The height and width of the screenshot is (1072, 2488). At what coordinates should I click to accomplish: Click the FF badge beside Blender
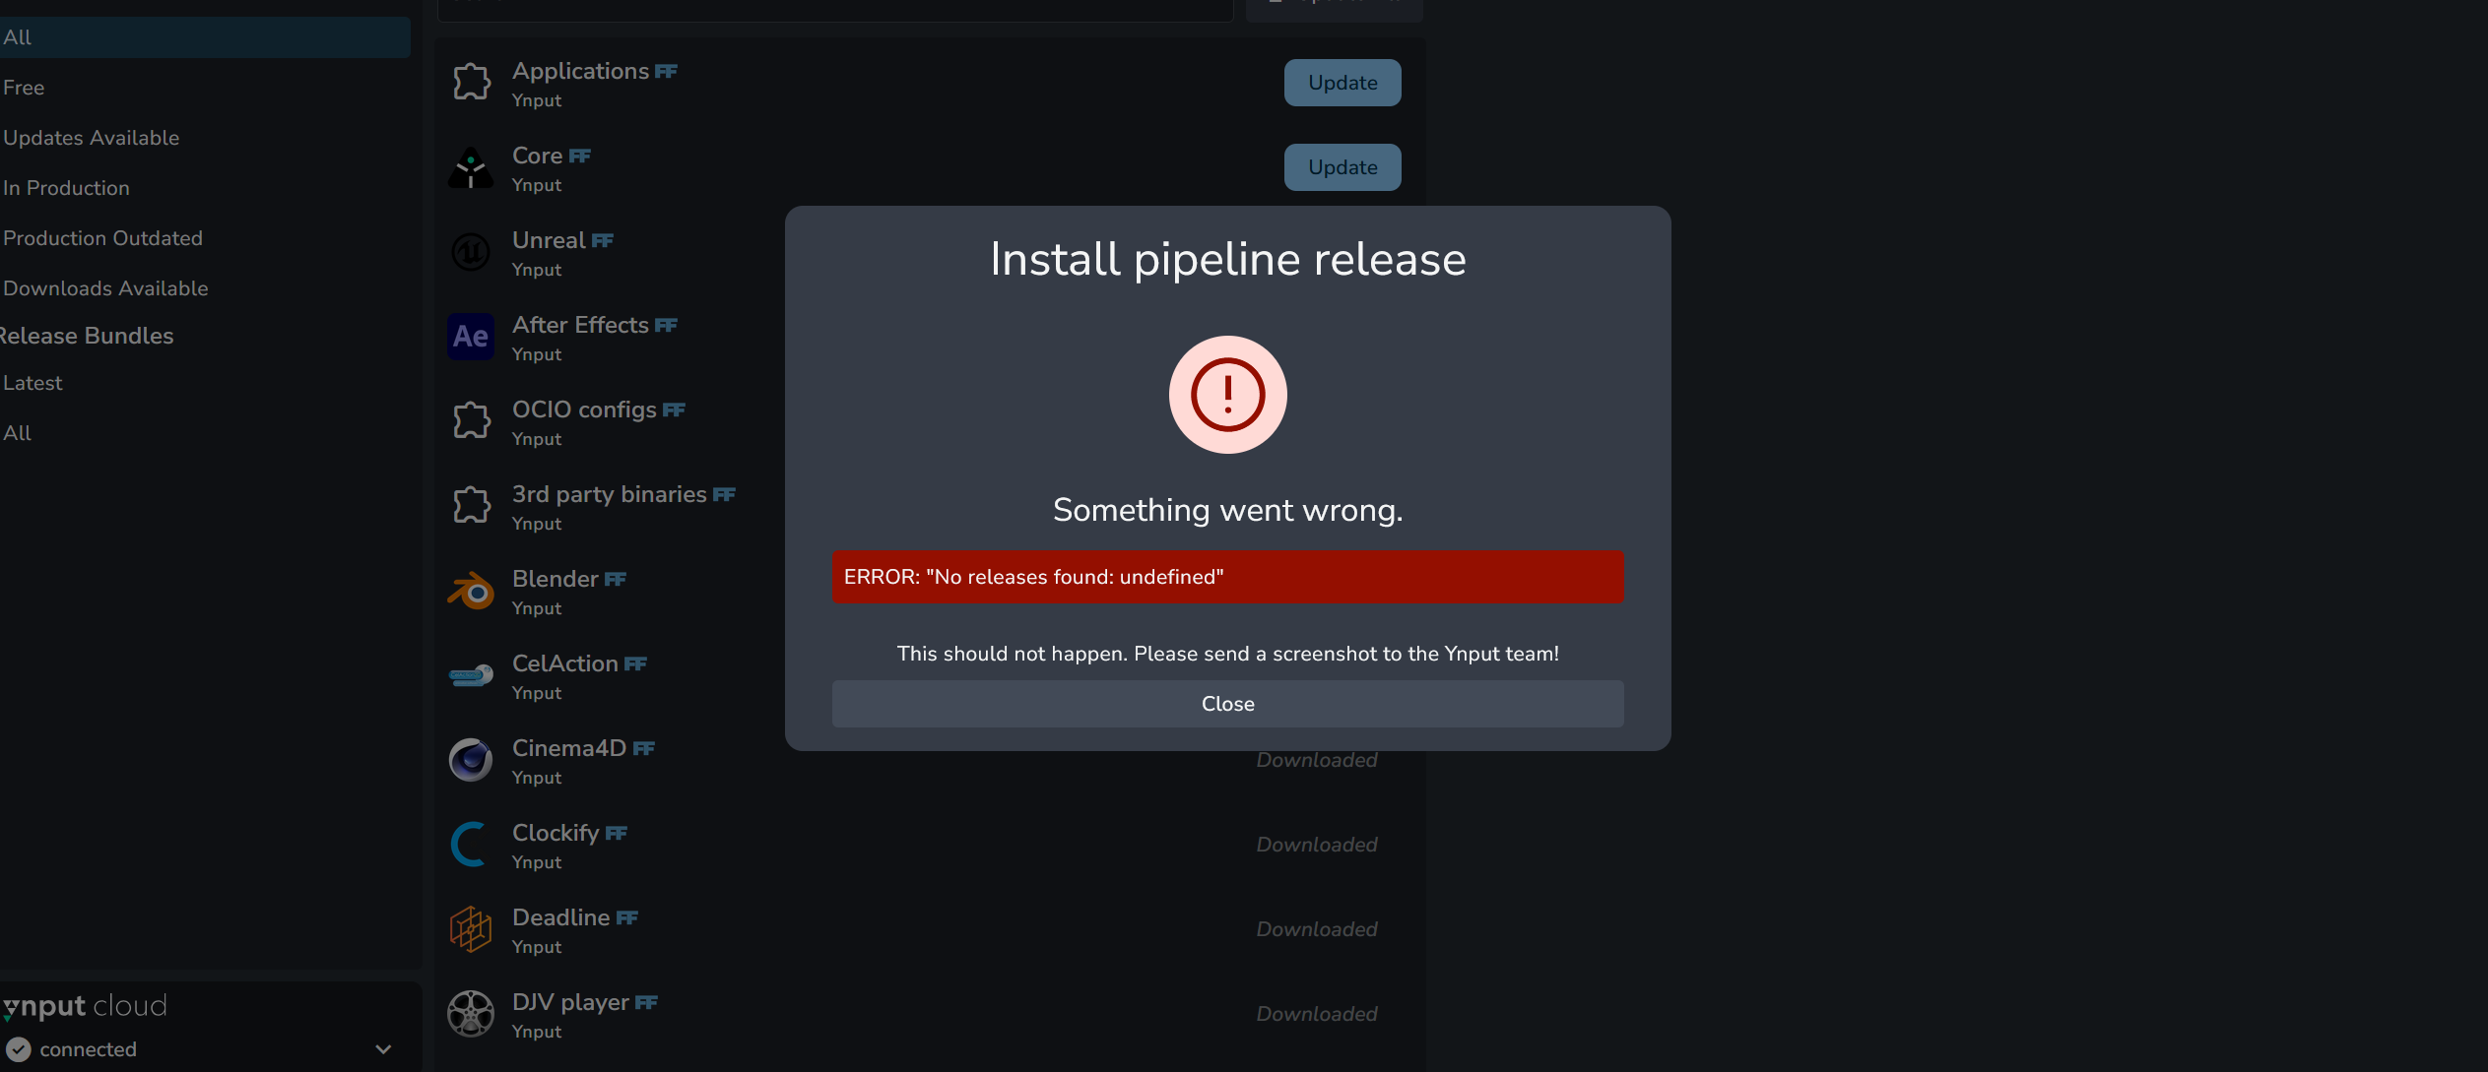[x=615, y=580]
